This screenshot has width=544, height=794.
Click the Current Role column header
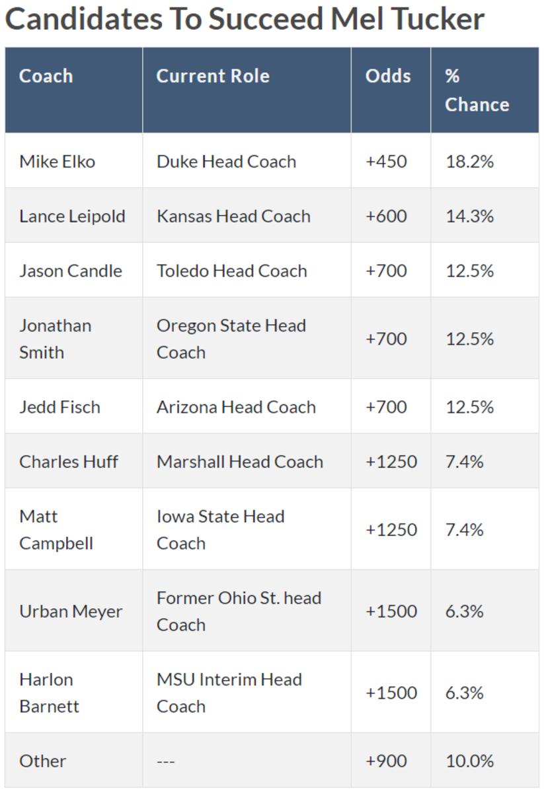213,76
